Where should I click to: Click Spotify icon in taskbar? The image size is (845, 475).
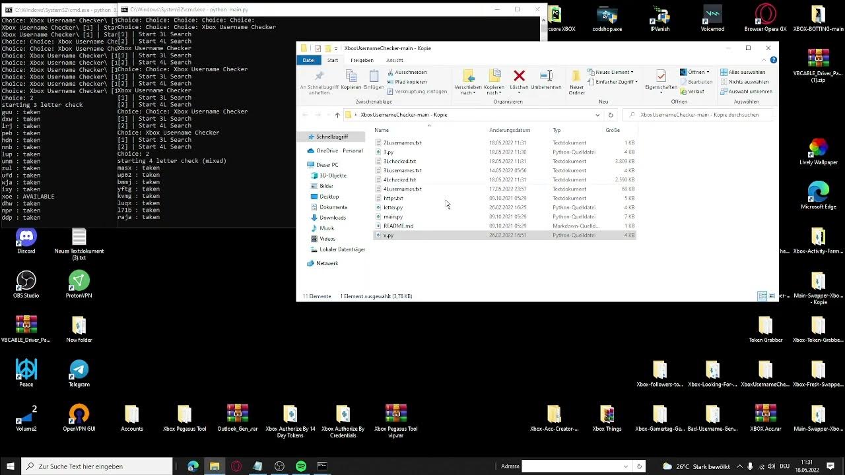pos(300,466)
